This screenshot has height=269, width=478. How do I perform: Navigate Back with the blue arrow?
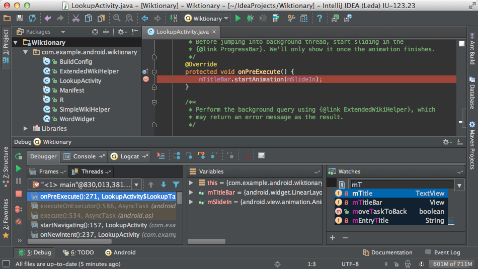coord(145,18)
